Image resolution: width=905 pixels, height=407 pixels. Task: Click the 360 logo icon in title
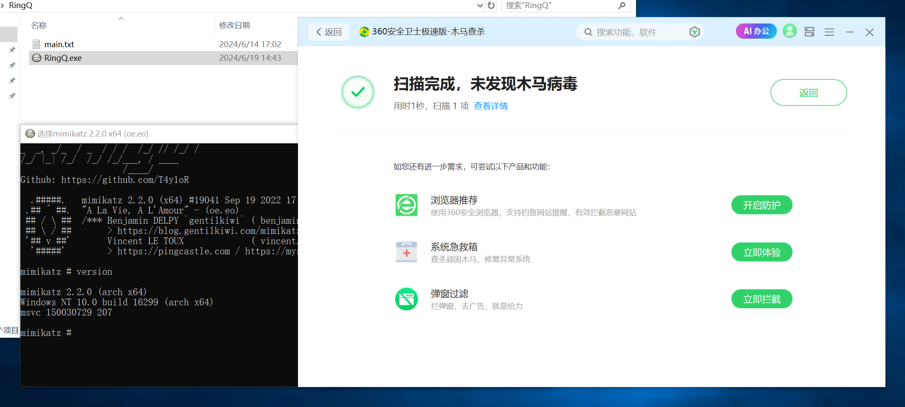(364, 32)
